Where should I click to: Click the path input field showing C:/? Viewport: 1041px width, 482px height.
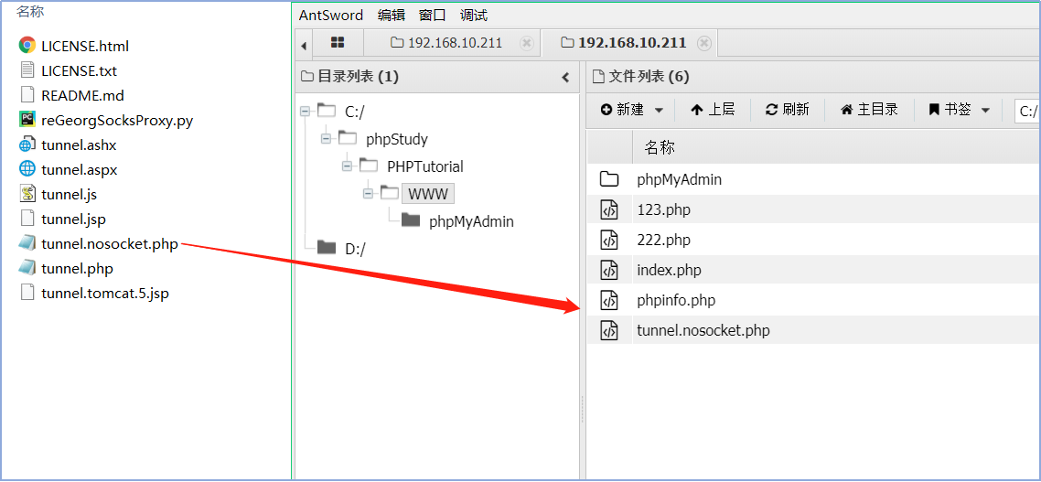tap(1027, 111)
